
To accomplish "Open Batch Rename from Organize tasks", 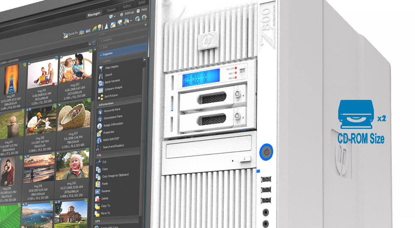I will 112,81.
